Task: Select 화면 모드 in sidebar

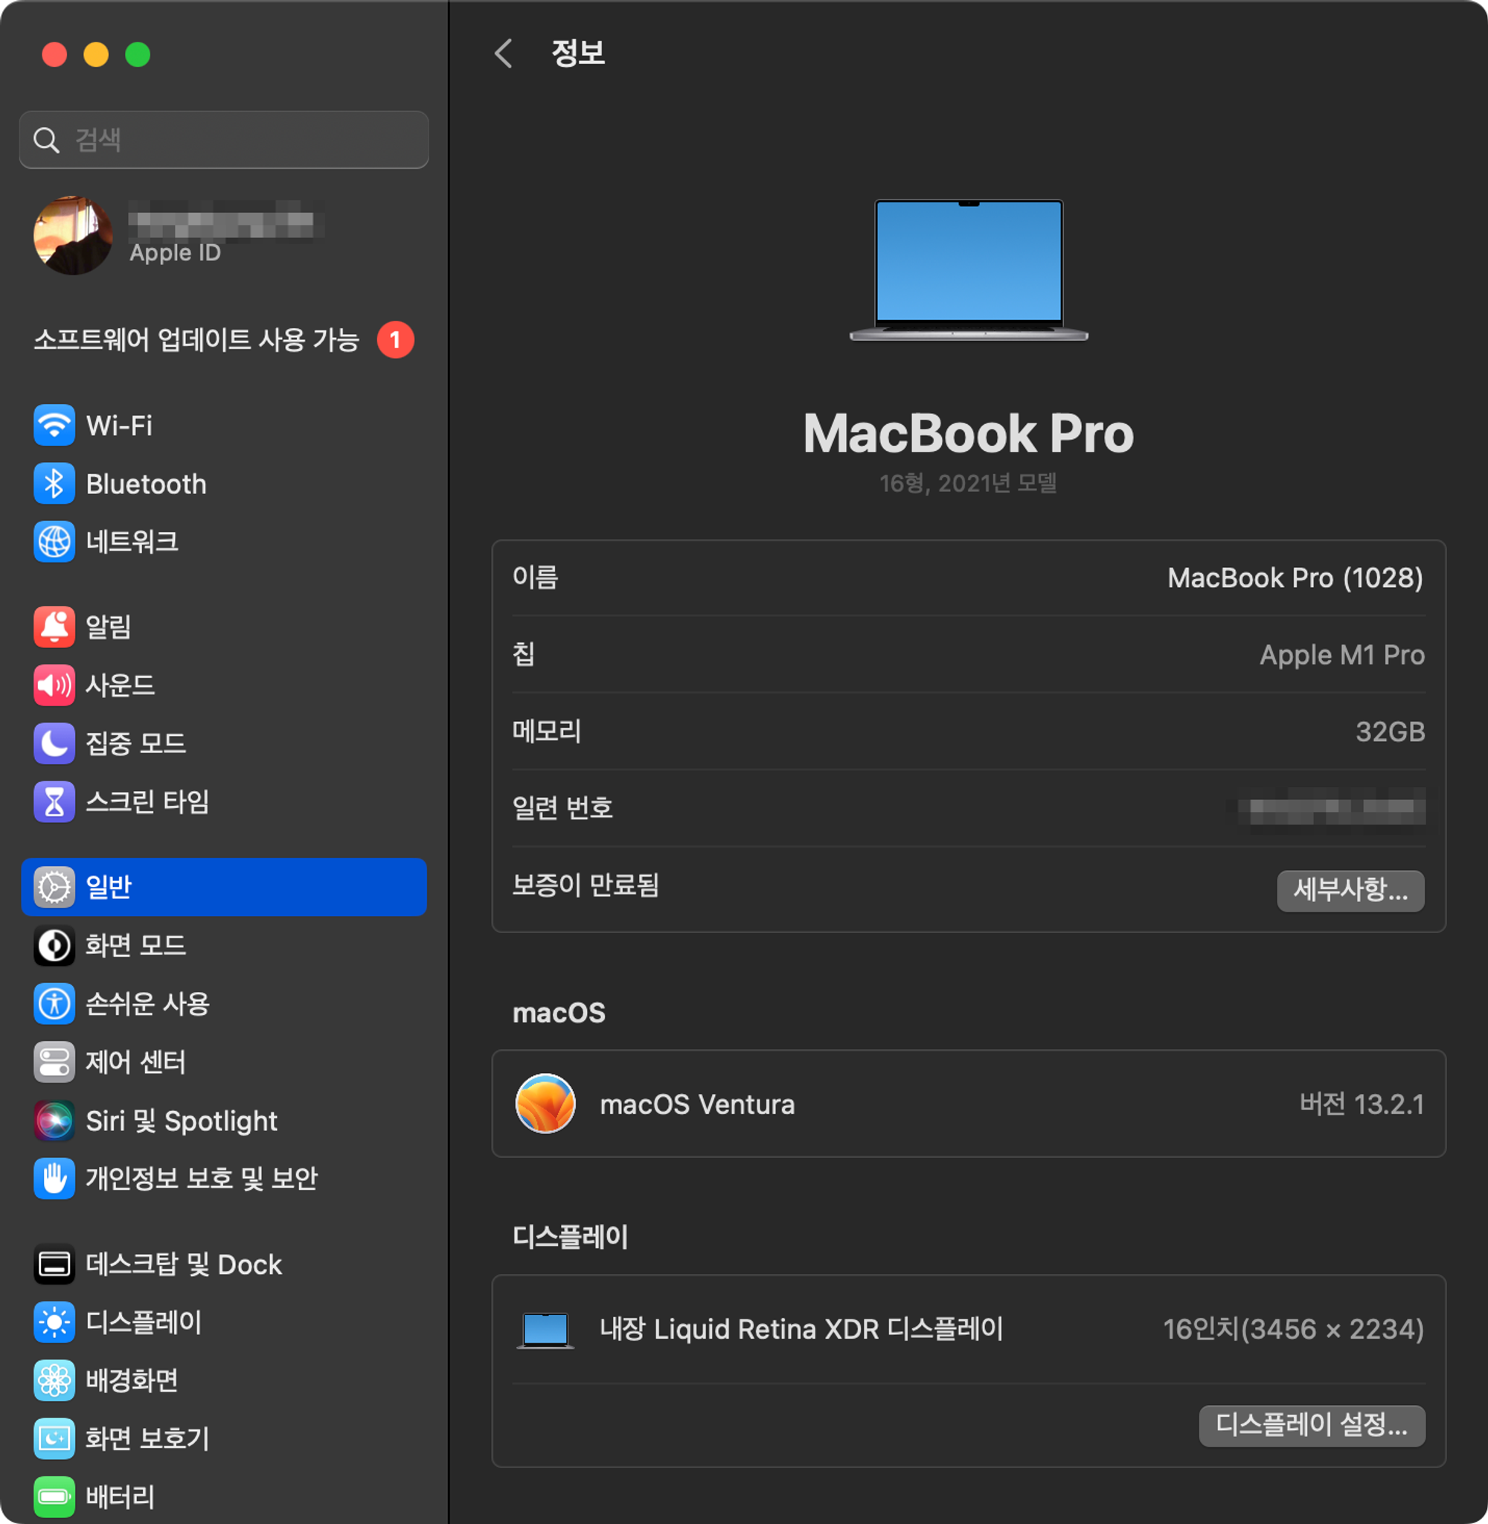Action: click(136, 946)
